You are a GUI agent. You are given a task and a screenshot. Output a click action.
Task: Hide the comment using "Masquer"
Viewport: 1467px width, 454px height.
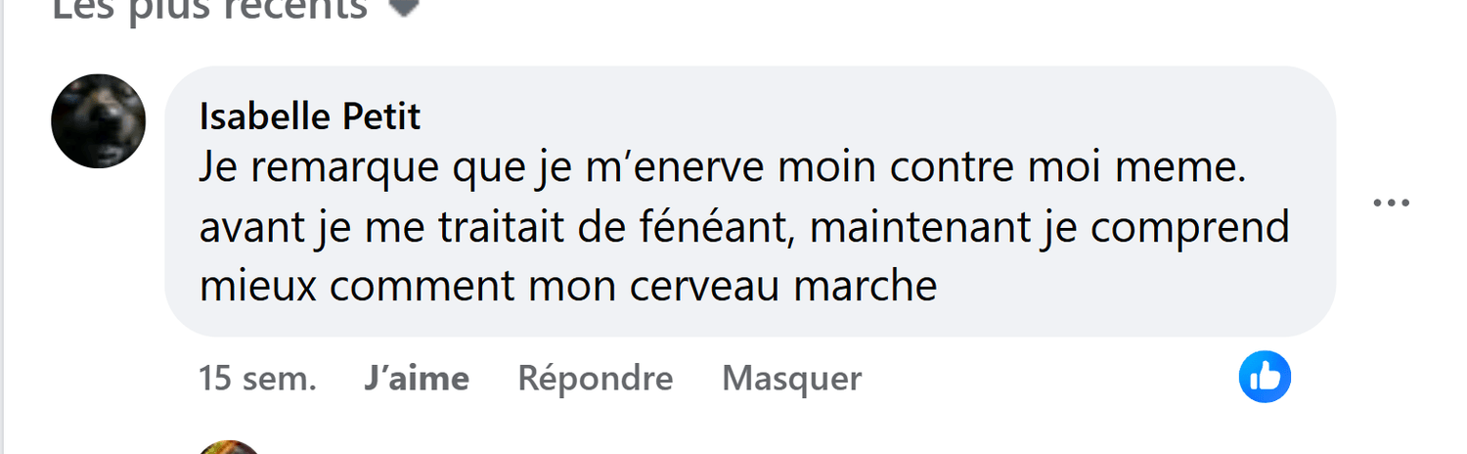coord(791,378)
